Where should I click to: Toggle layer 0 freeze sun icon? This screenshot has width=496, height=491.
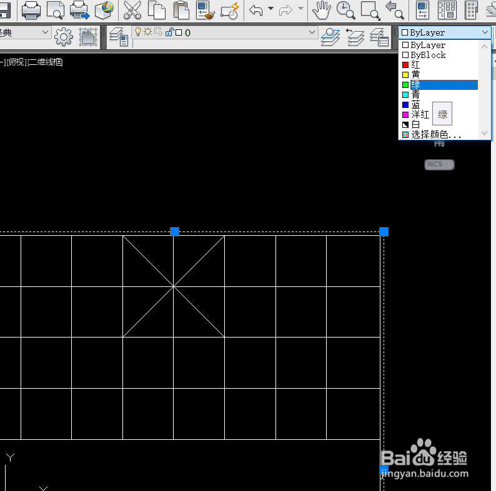pos(147,32)
